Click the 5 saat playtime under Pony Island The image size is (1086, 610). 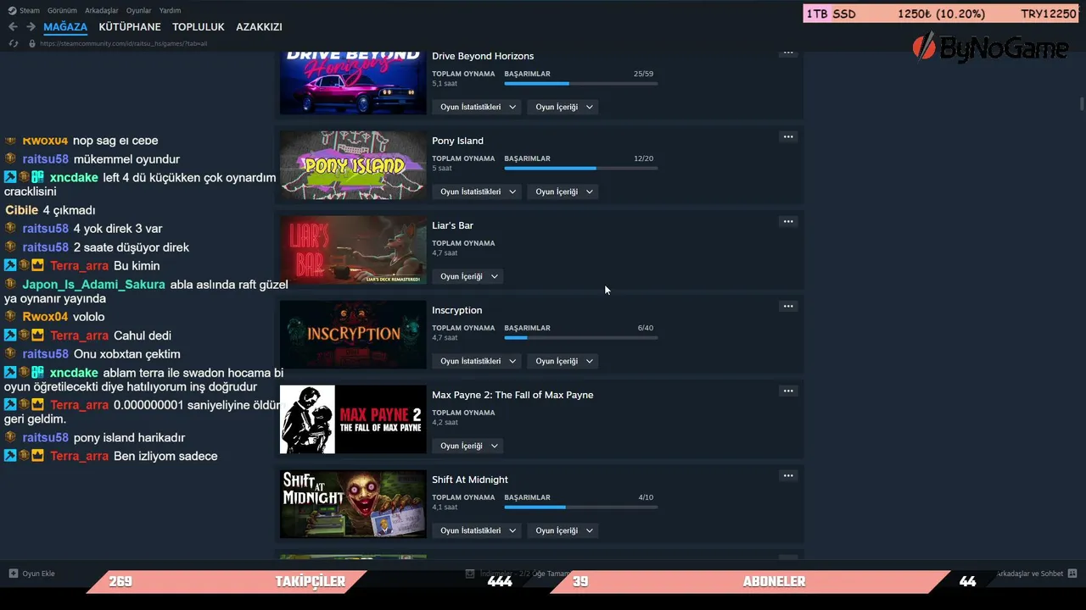pos(442,169)
